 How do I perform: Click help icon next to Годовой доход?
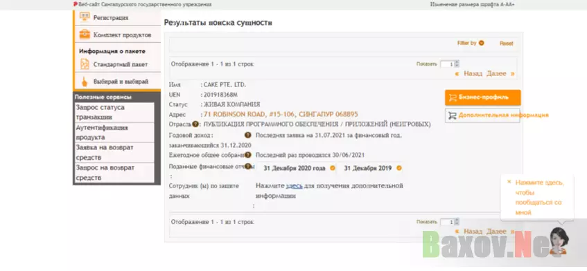(248, 135)
